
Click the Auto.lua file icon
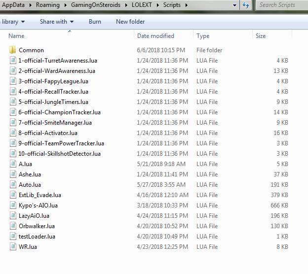coord(13,185)
